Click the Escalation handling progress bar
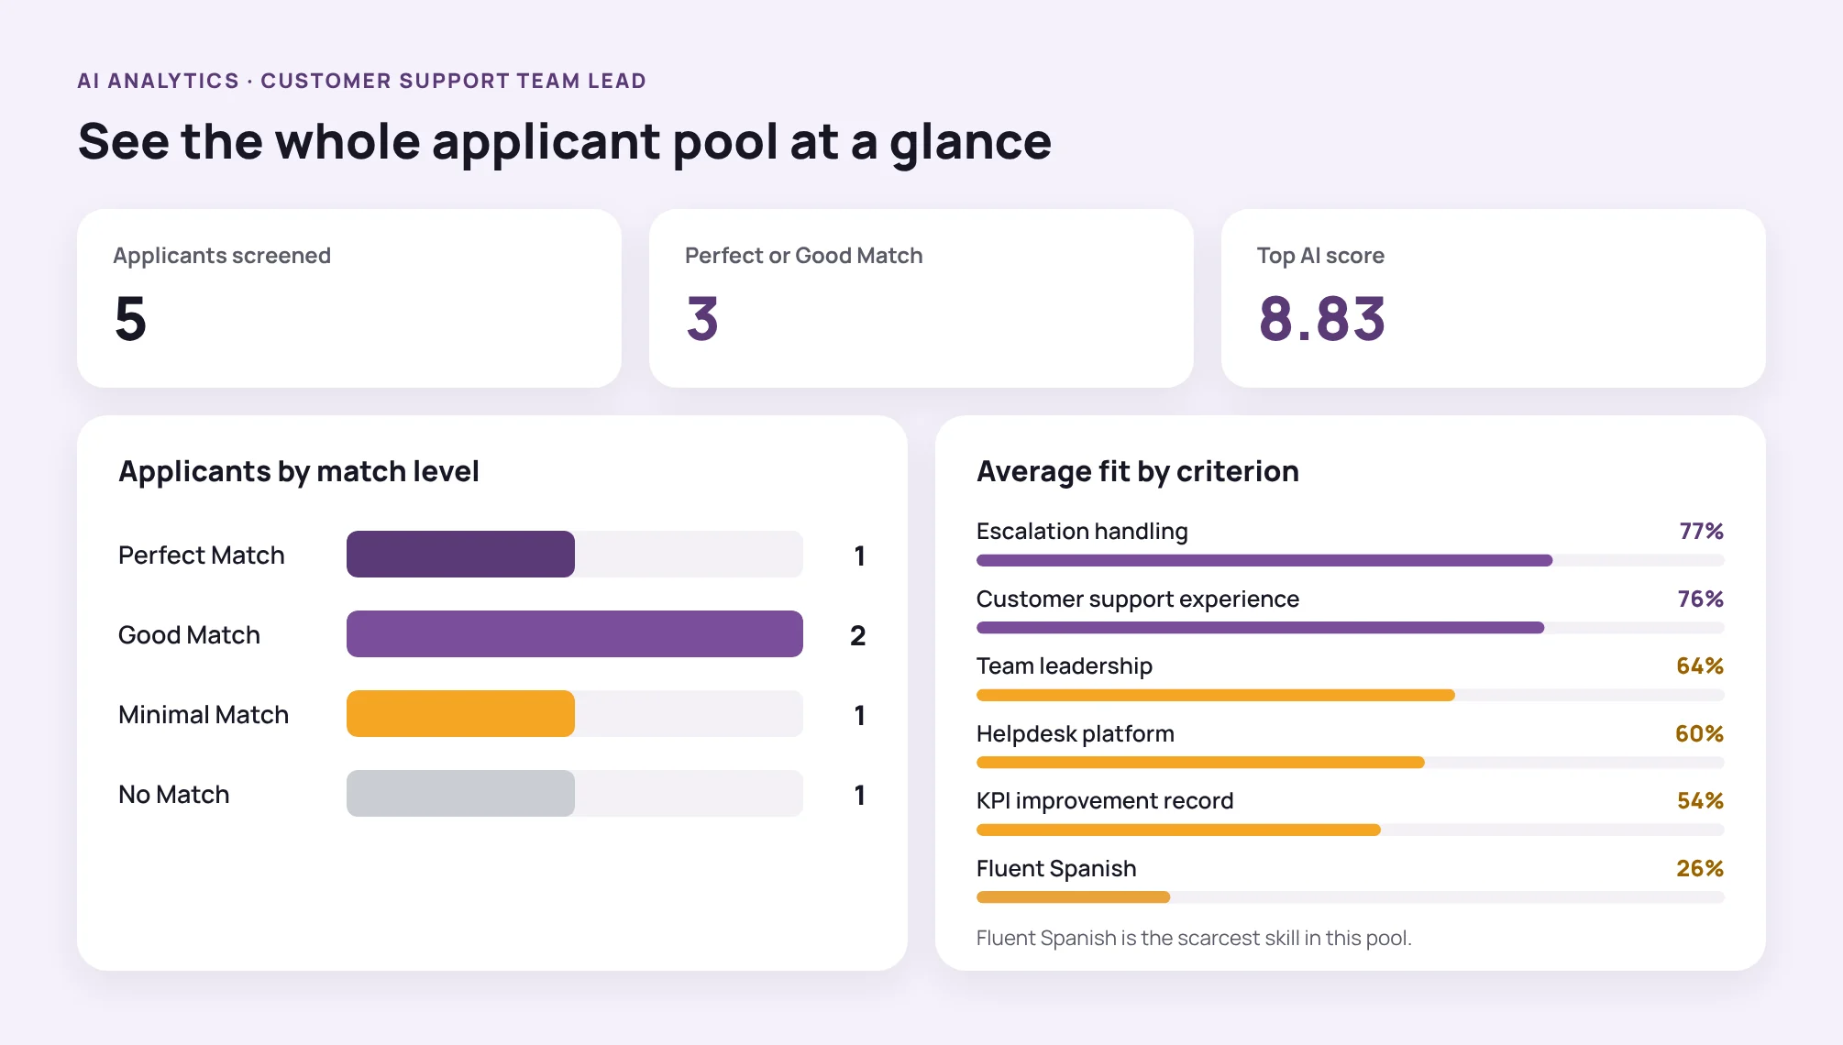 pos(1351,560)
